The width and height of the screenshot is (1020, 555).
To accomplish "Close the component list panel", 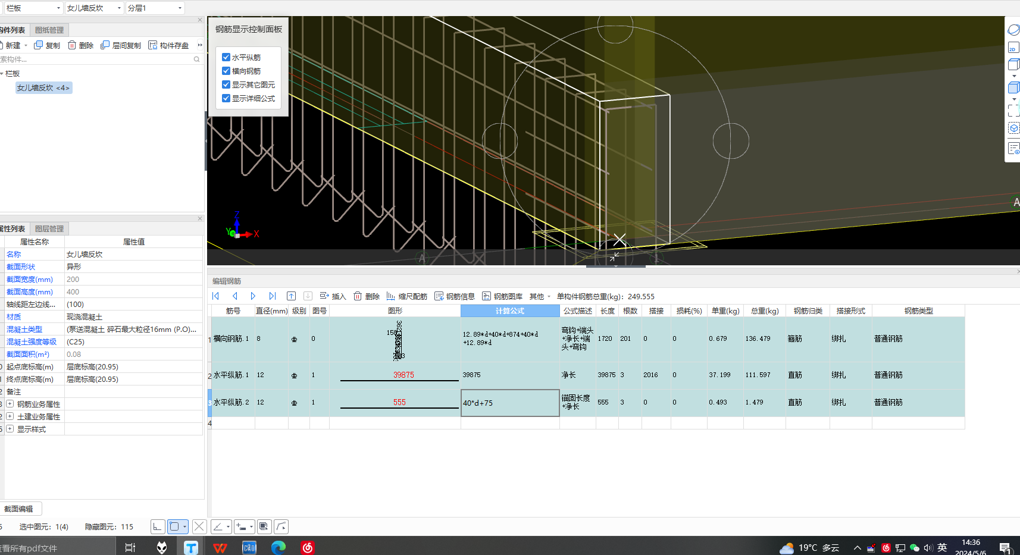I will click(200, 20).
